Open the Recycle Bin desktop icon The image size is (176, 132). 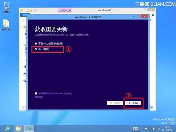7,7
